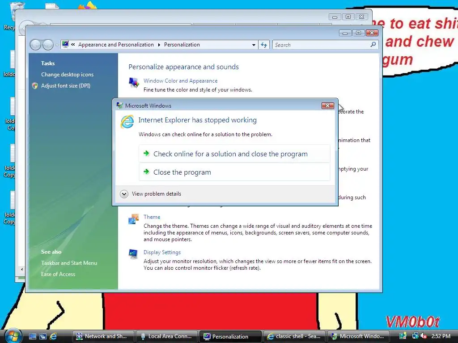Click the Window Color and Appearance icon
This screenshot has height=343, width=458.
click(x=134, y=83)
